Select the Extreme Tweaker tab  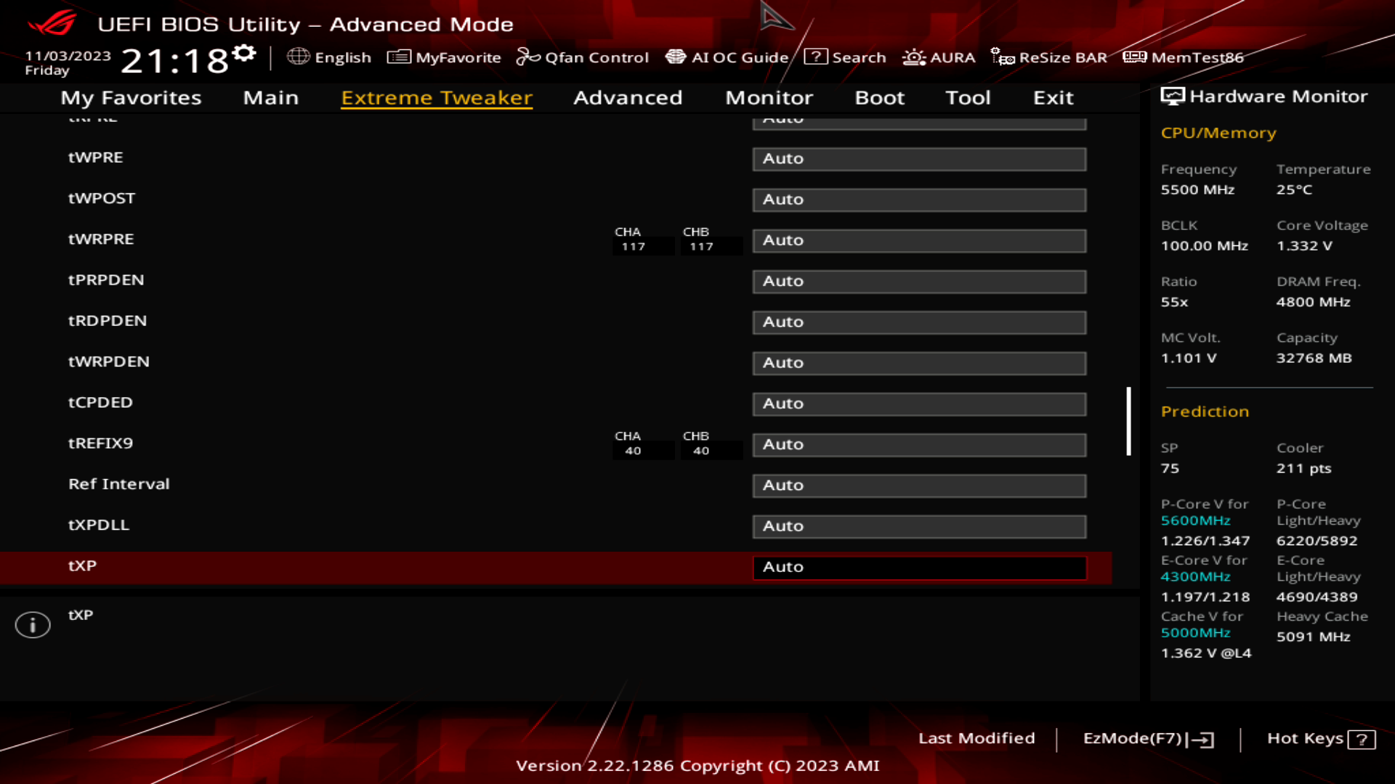tap(437, 97)
